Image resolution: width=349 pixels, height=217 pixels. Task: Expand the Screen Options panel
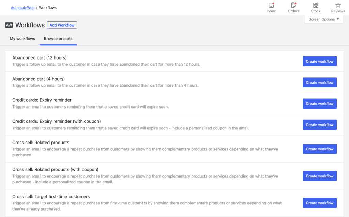point(323,19)
